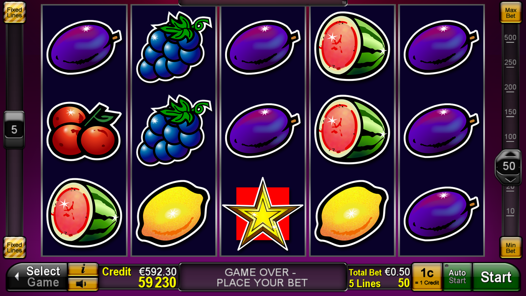526x296 pixels.
Task: Click the Max Bet button
Action: pyautogui.click(x=511, y=13)
